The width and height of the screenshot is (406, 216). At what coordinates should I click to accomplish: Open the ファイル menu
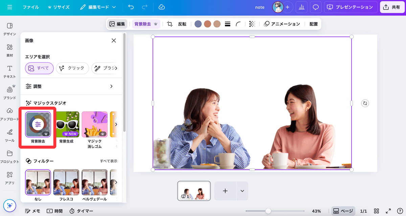(31, 7)
